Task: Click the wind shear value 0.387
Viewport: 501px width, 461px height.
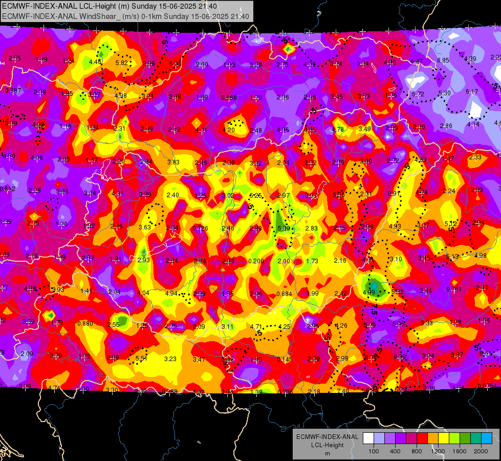Action: coord(13,91)
